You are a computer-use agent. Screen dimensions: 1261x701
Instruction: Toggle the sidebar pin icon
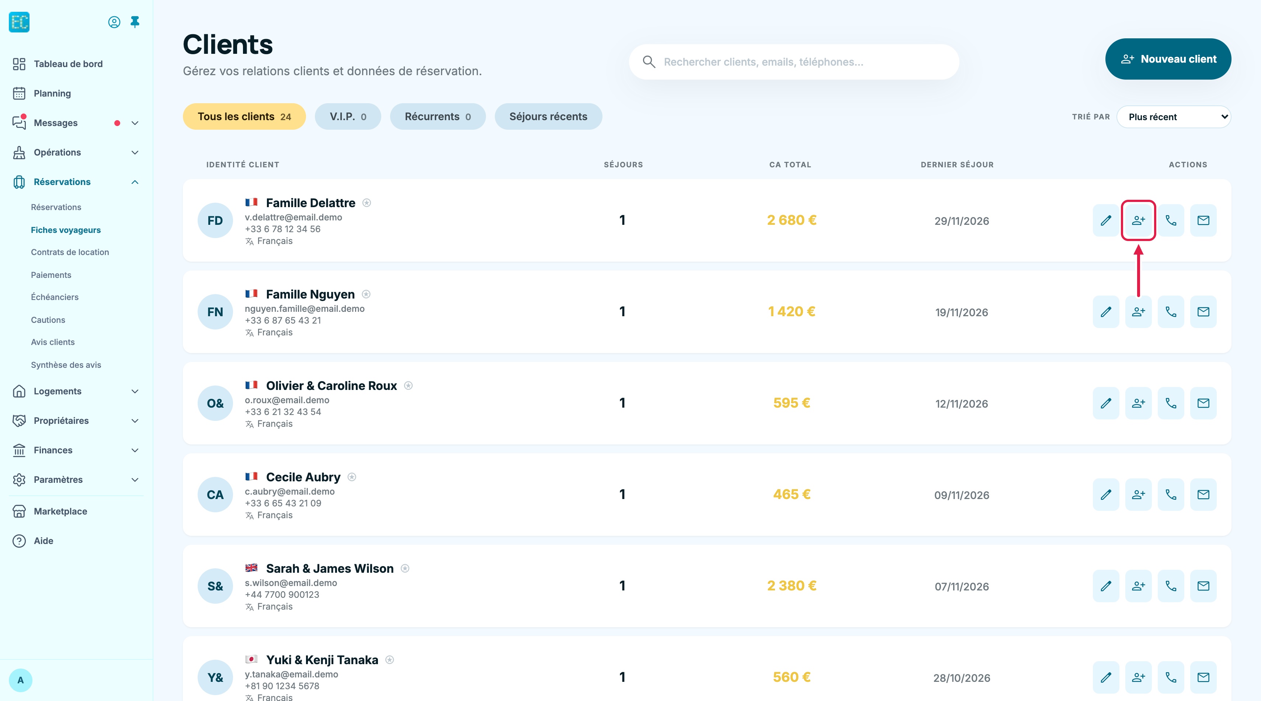135,22
